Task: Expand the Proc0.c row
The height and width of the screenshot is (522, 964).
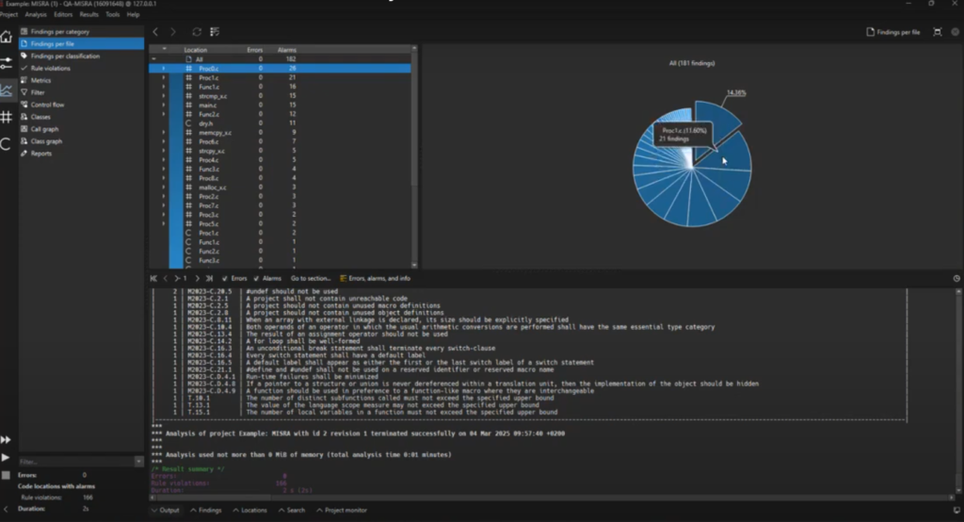Action: tap(164, 69)
